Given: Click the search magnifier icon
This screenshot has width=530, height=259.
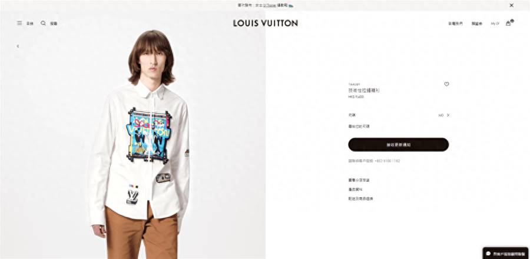Looking at the screenshot, I should click(43, 24).
